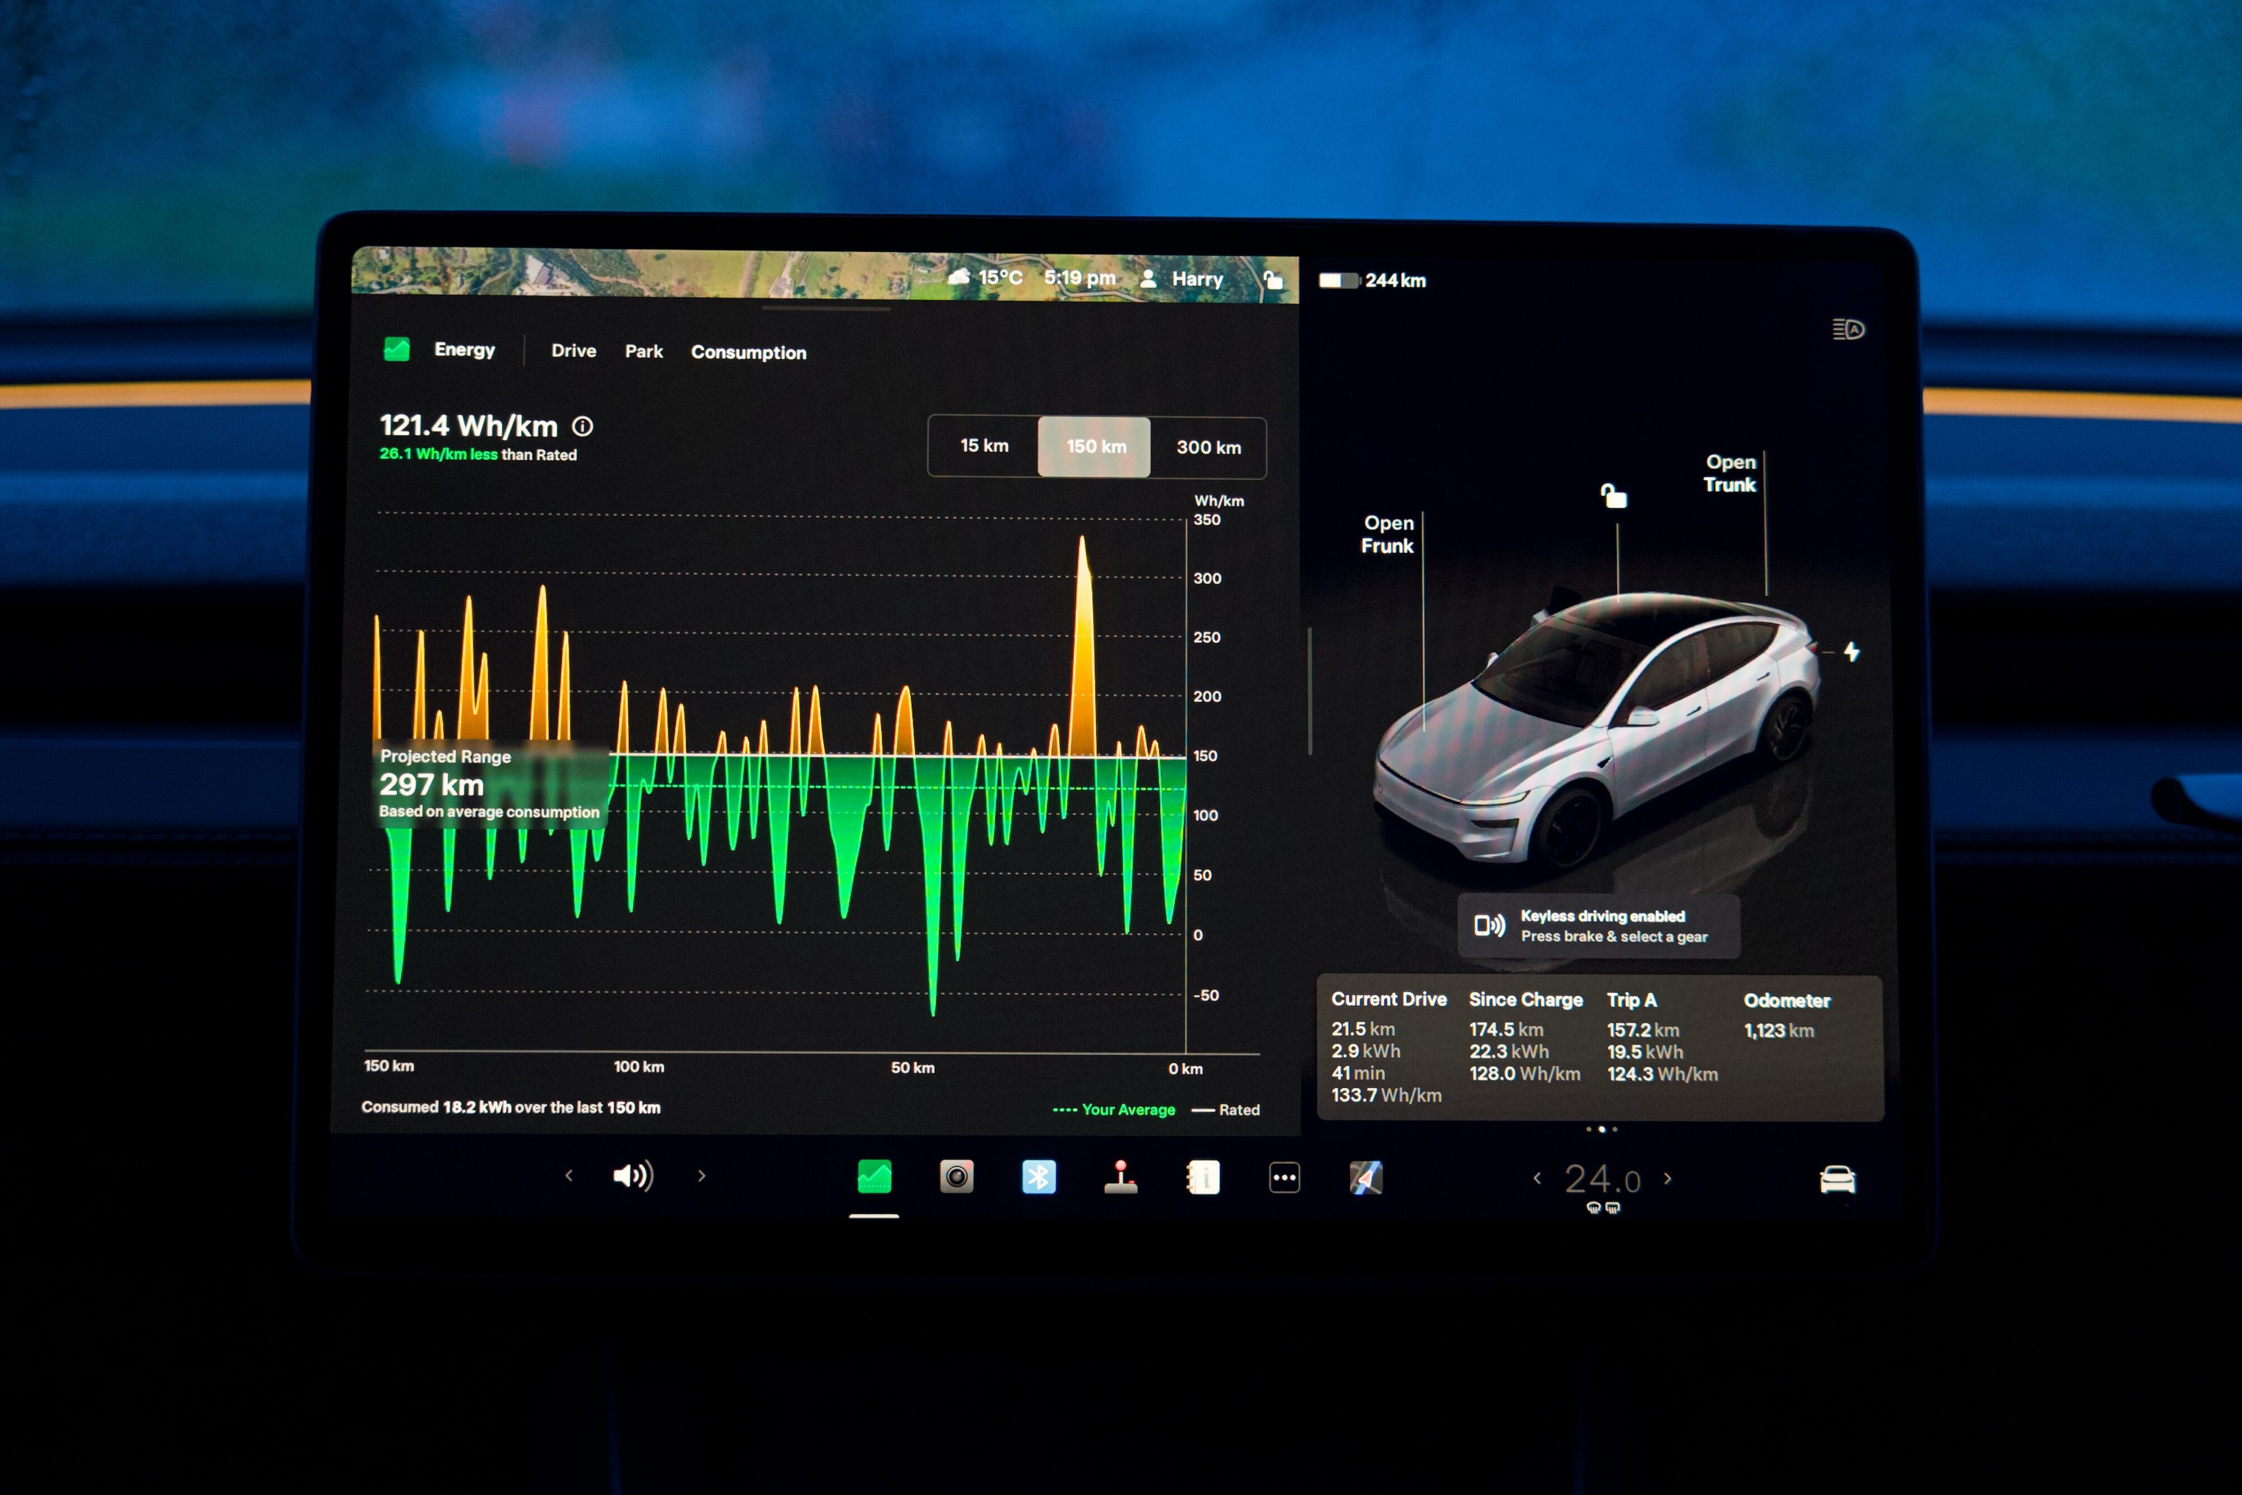Open vehicle controls car icon
Screen dimensions: 2242x1495
pyautogui.click(x=1837, y=1179)
